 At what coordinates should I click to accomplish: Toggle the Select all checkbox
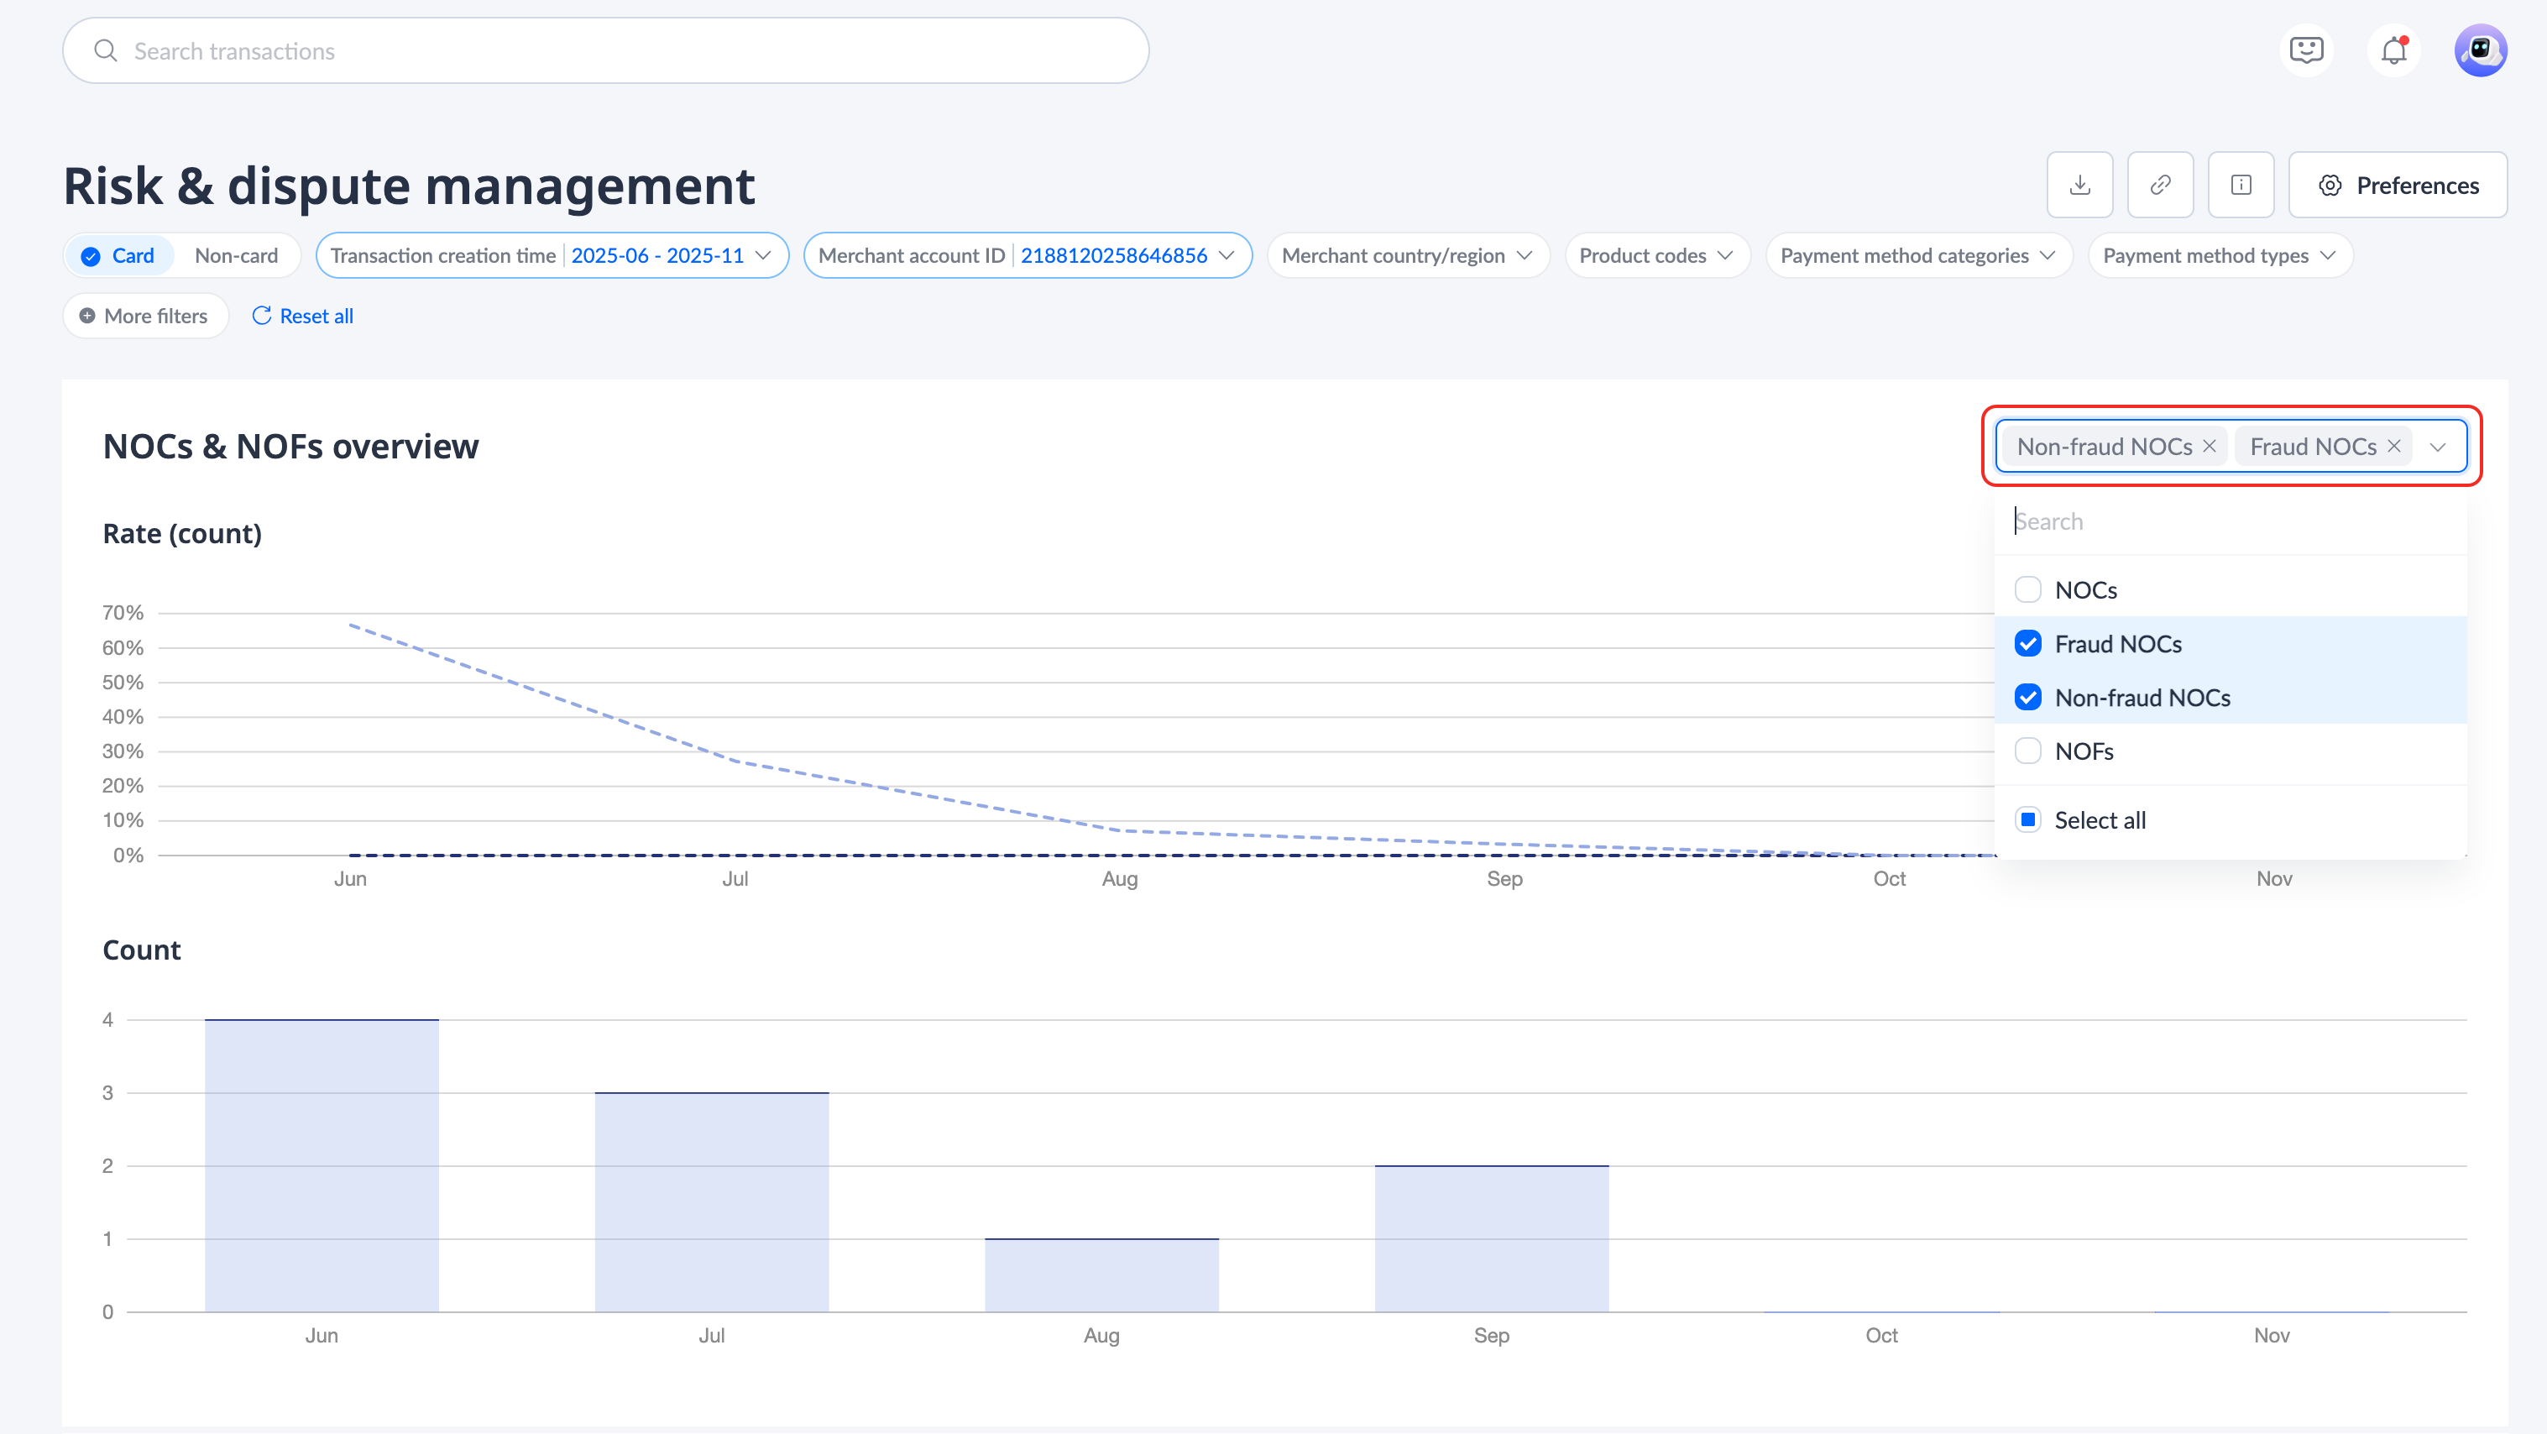click(2028, 820)
